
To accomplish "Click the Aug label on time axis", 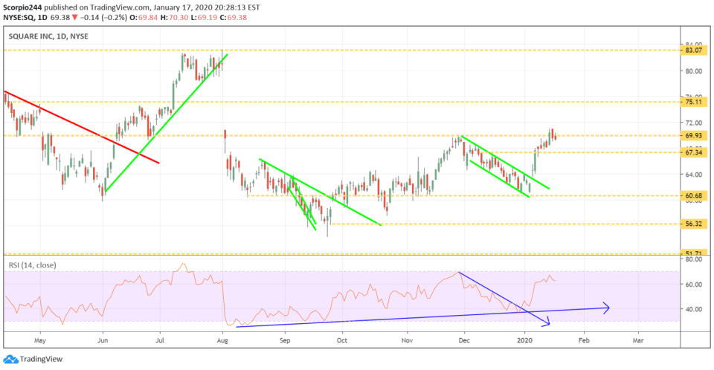I will pyautogui.click(x=222, y=340).
